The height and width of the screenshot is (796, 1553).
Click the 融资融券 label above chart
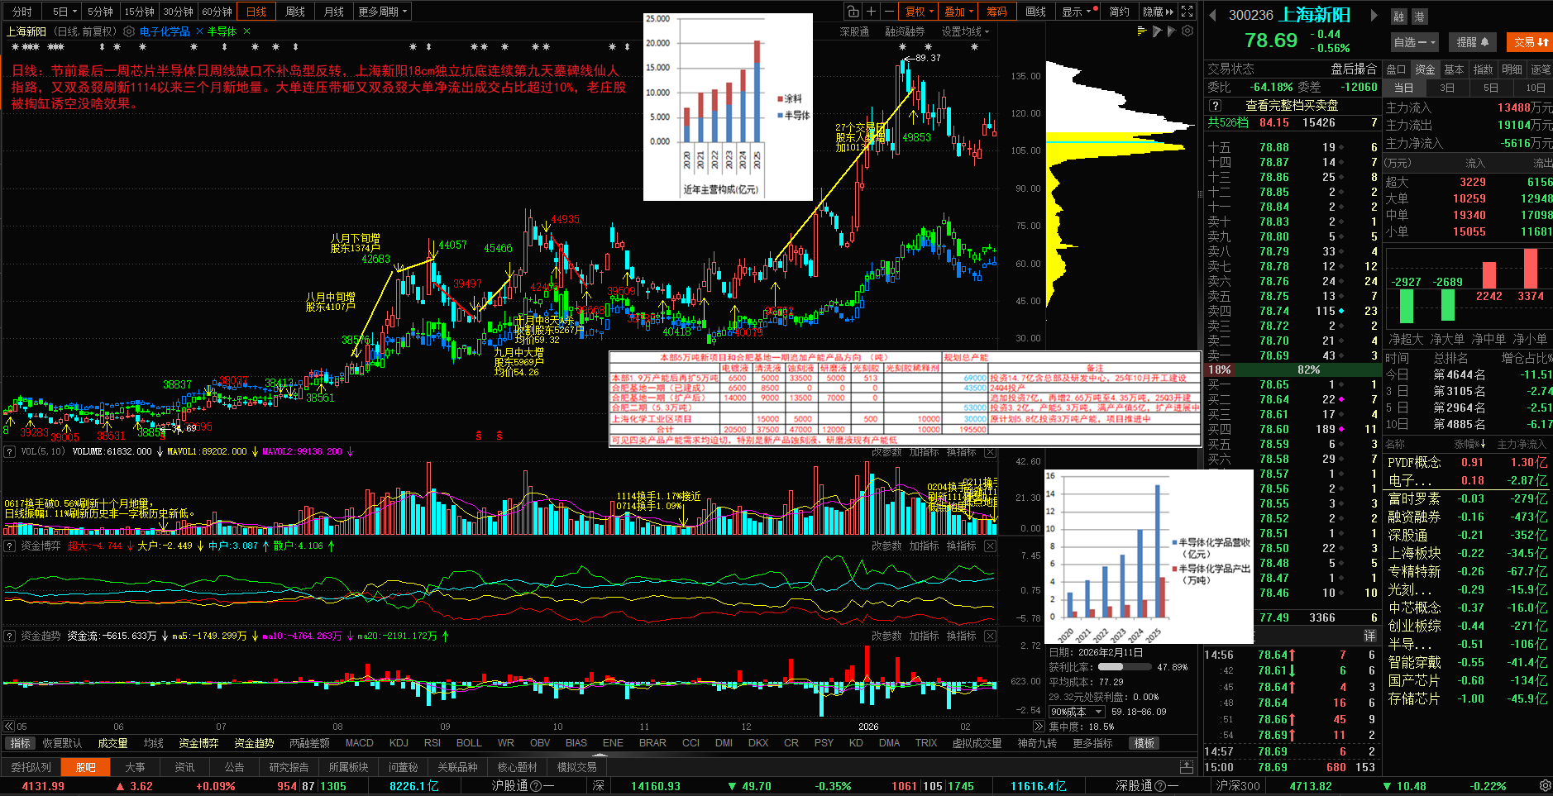pos(905,31)
